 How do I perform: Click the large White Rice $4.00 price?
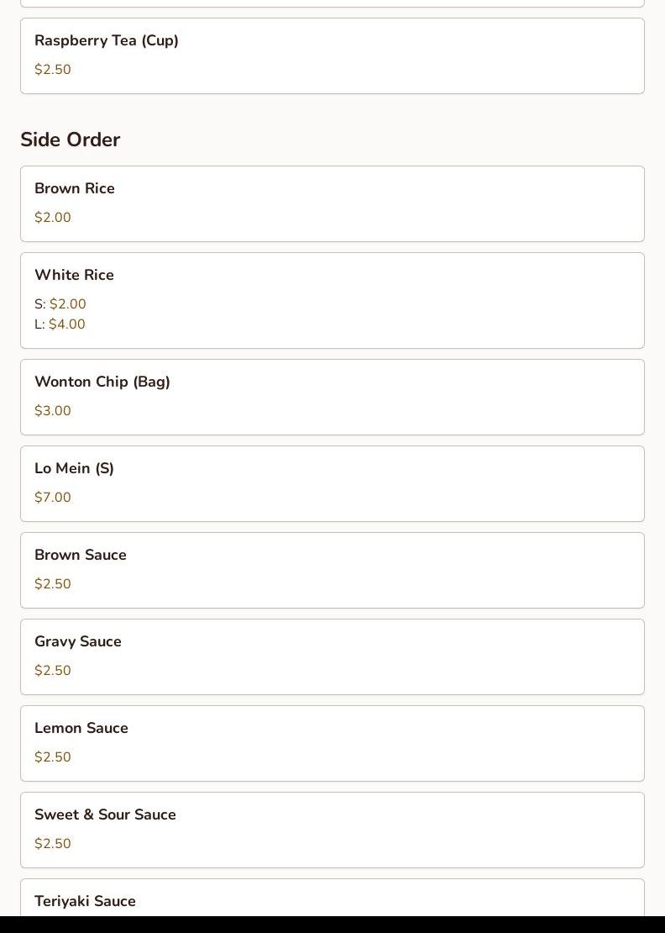tap(67, 324)
